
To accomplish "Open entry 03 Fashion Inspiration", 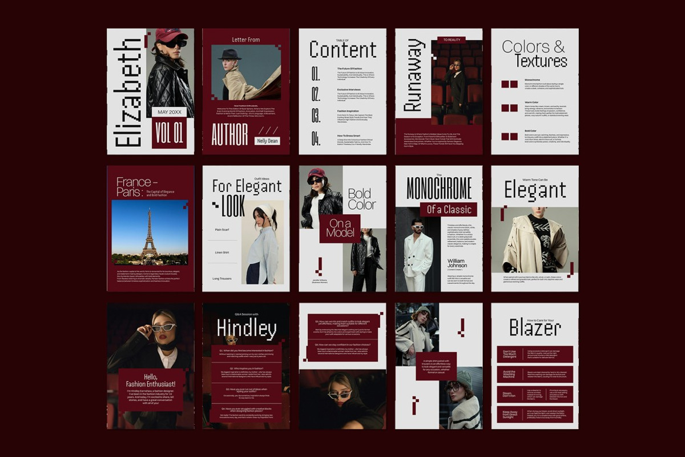I will coord(316,115).
